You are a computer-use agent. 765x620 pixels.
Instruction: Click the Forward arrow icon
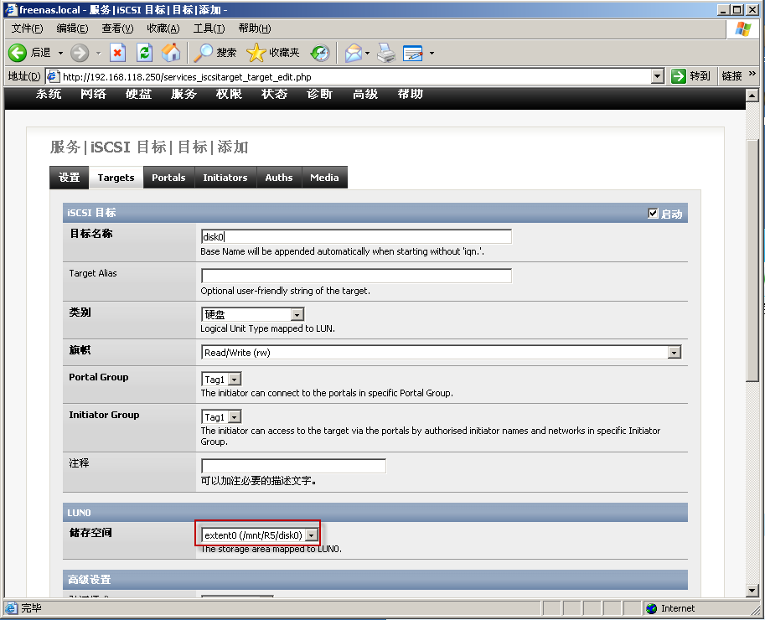[x=80, y=53]
